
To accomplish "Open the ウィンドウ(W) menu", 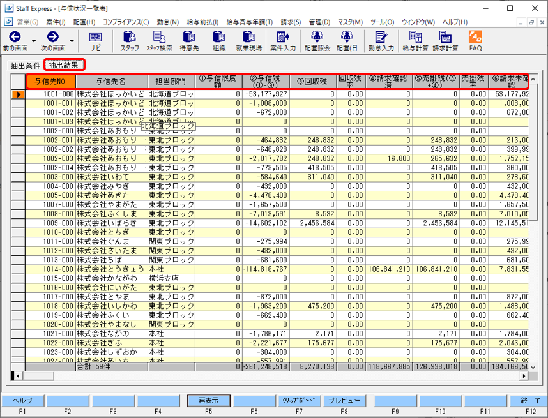I will click(418, 22).
